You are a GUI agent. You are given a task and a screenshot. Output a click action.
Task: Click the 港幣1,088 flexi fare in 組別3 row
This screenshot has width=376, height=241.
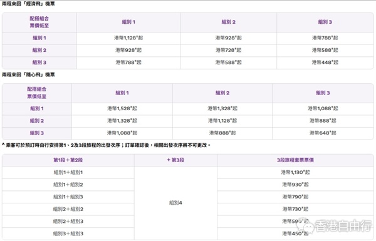pyautogui.click(x=122, y=133)
